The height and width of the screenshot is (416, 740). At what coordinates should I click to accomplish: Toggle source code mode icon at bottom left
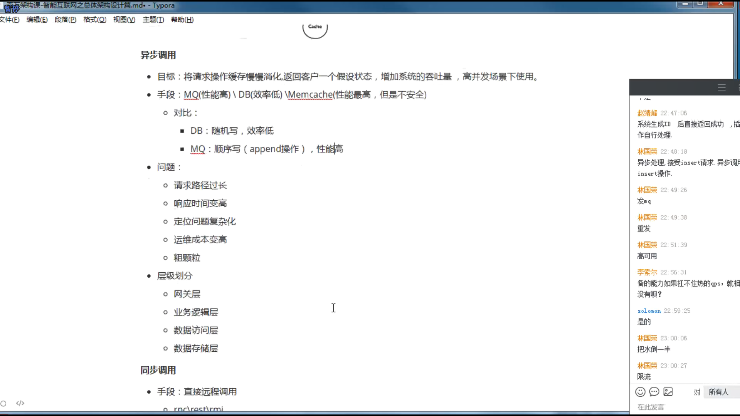click(x=20, y=403)
